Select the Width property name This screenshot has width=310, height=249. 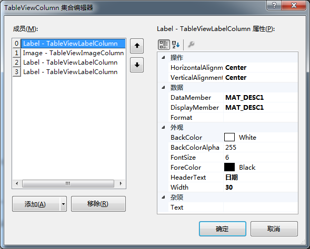(179, 187)
